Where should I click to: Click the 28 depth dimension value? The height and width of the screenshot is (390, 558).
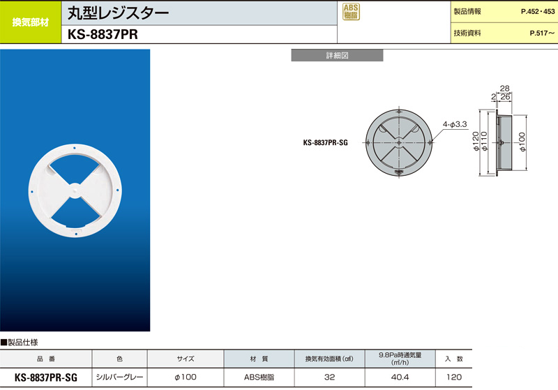pyautogui.click(x=504, y=88)
